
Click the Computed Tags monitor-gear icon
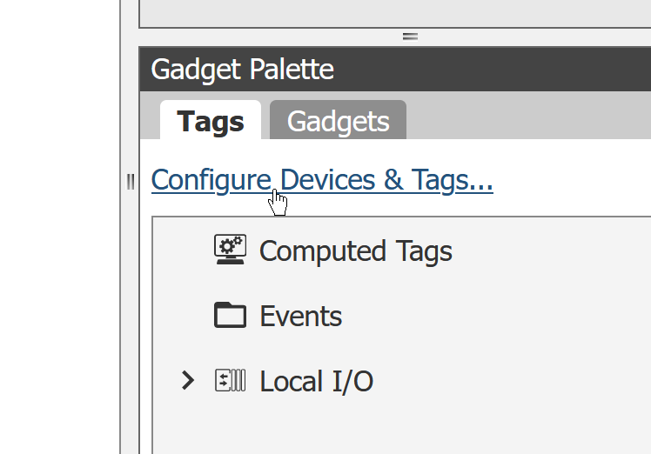pos(230,250)
